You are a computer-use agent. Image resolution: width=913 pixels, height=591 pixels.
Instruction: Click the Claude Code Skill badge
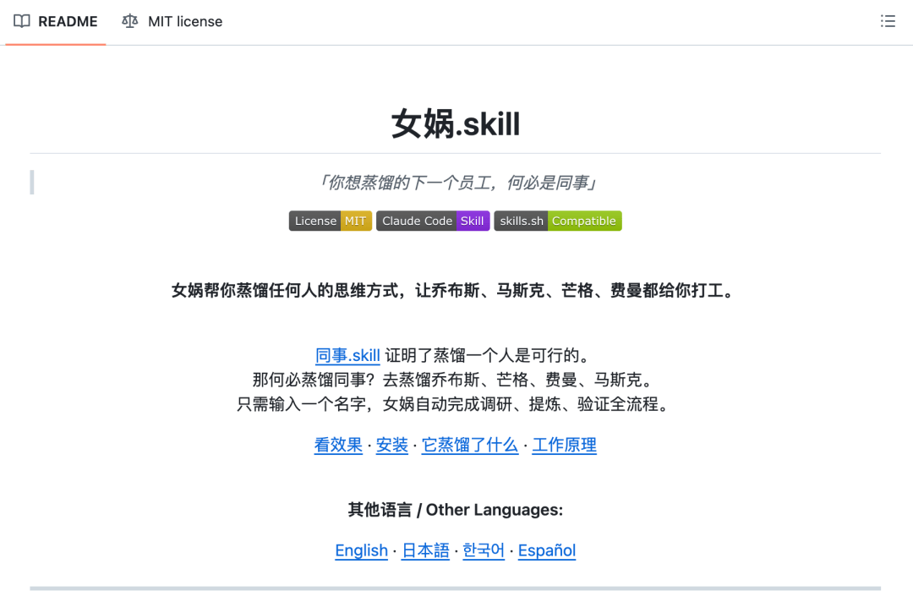[432, 221]
